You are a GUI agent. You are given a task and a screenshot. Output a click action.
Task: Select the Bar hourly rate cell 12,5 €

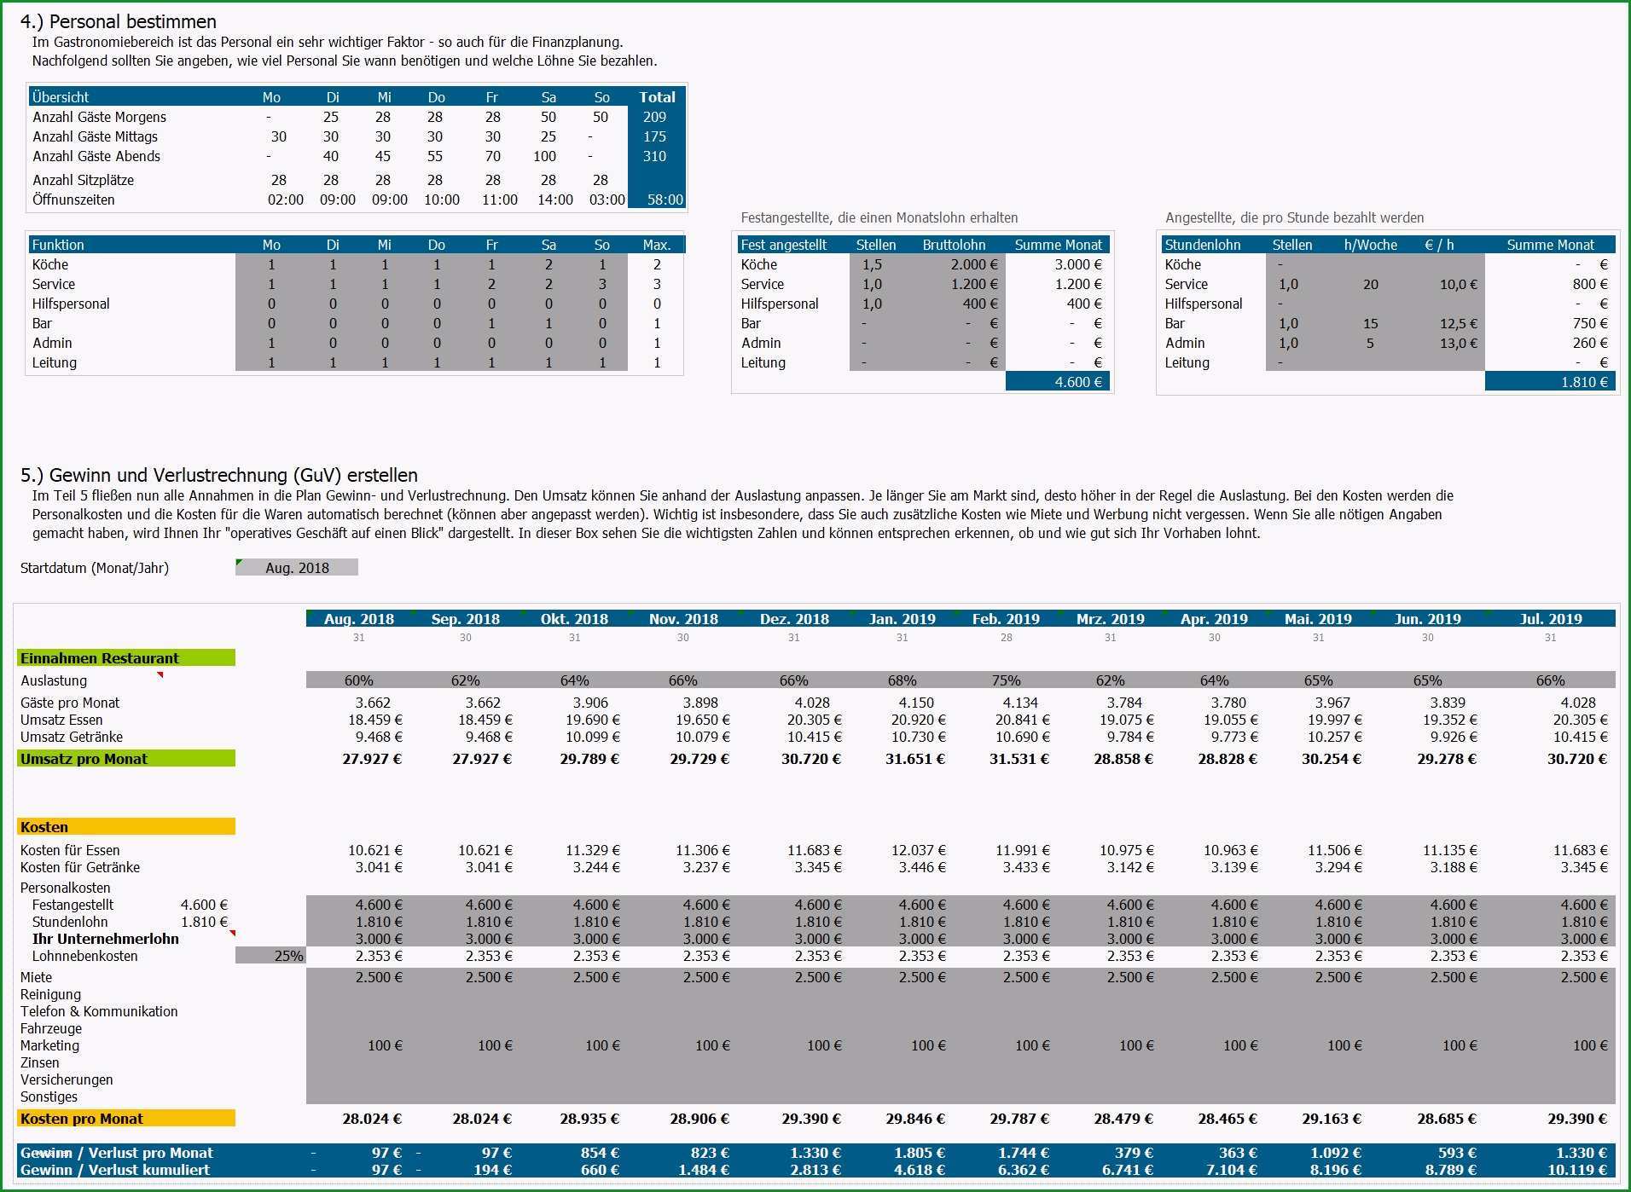pos(1447,323)
